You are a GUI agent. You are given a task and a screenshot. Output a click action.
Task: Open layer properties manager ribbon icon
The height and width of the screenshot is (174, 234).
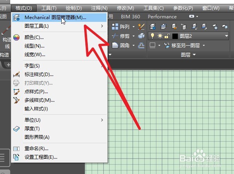click(x=152, y=27)
